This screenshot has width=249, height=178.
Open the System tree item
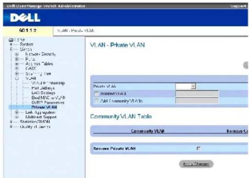(26, 44)
